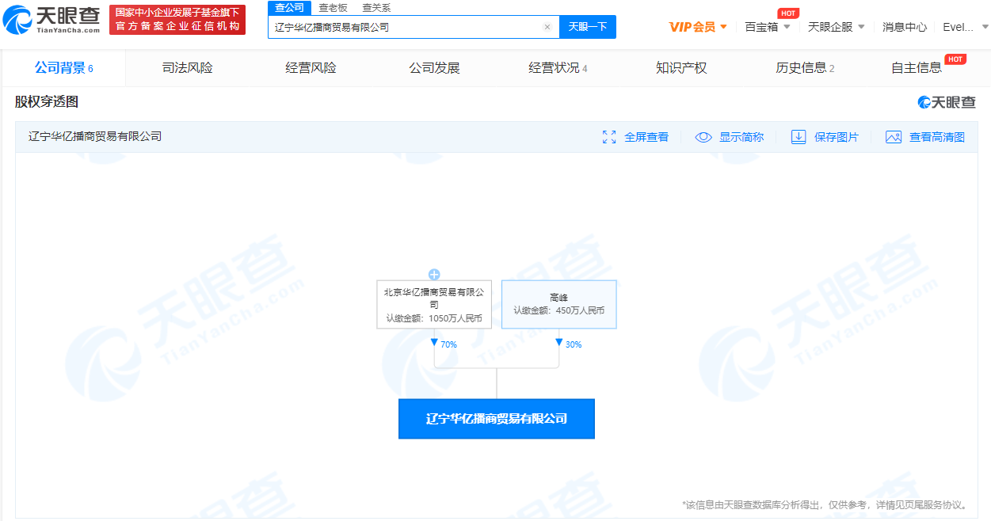
Task: Click the HD image picture icon
Action: pyautogui.click(x=894, y=137)
